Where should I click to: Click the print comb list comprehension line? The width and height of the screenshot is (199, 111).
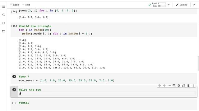tap(57, 34)
